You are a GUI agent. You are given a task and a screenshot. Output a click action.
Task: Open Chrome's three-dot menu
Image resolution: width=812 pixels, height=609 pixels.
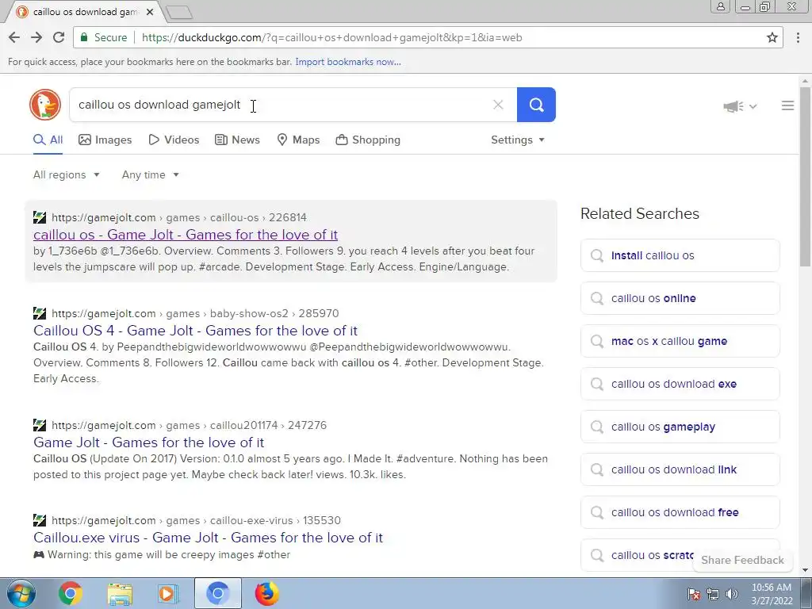[x=798, y=37]
